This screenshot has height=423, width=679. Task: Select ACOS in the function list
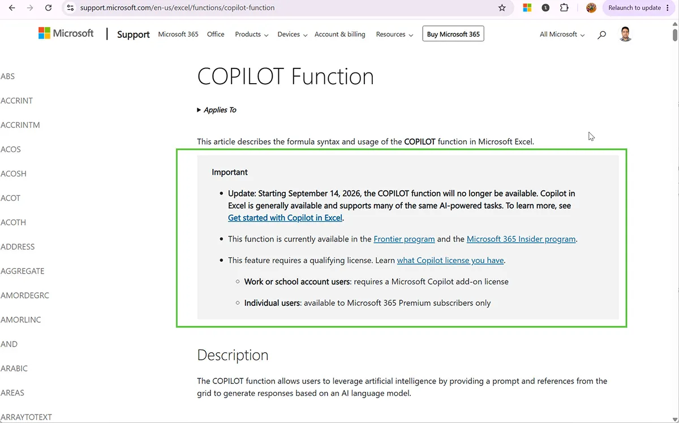tap(11, 149)
